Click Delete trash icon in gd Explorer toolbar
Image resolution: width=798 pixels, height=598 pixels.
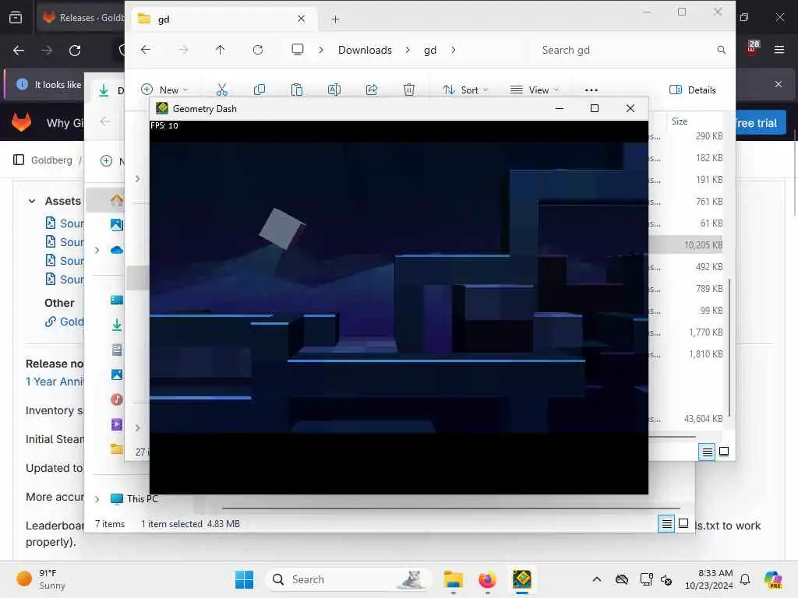tap(408, 90)
